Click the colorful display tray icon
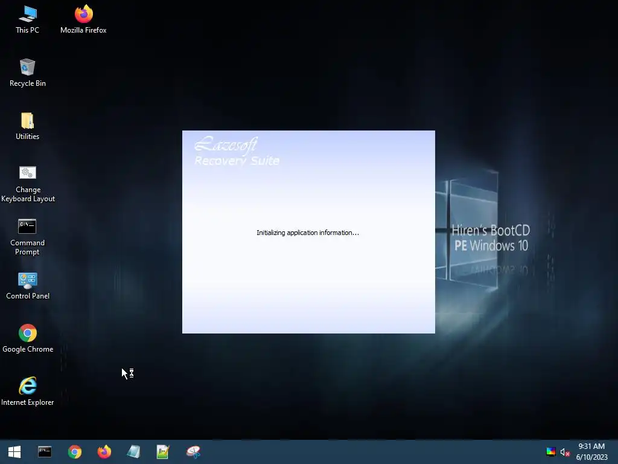This screenshot has height=464, width=618. (551, 452)
